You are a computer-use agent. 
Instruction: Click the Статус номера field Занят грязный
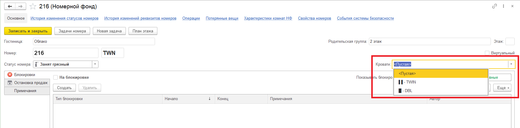click(x=62, y=64)
